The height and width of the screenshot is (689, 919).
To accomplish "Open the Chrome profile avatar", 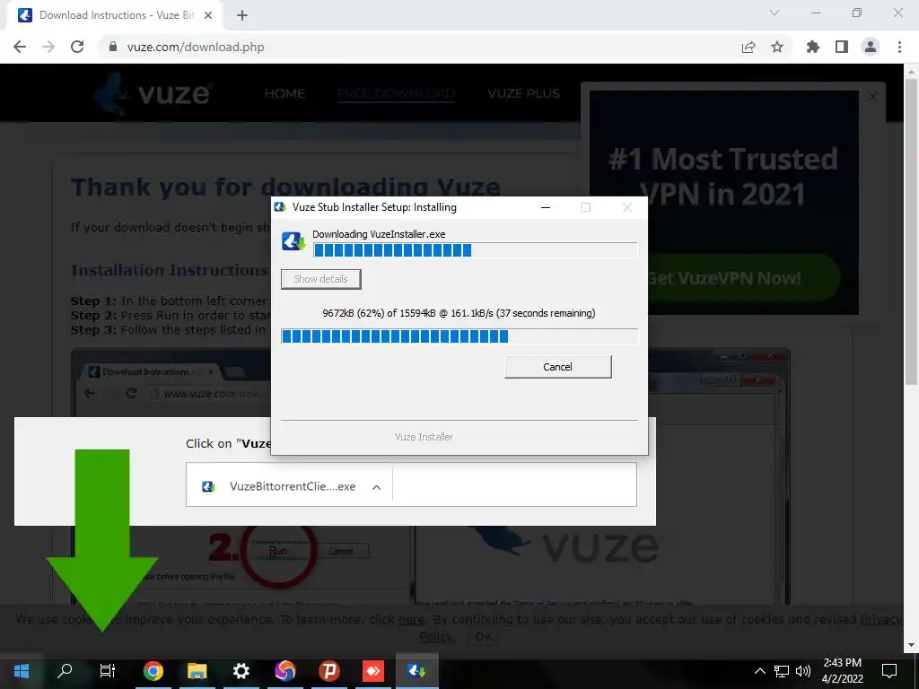I will 871,47.
